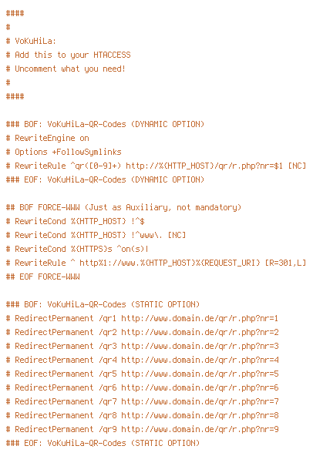Click the 'Uncomment what you need!' line
This screenshot has width=313, height=456.
(66, 69)
